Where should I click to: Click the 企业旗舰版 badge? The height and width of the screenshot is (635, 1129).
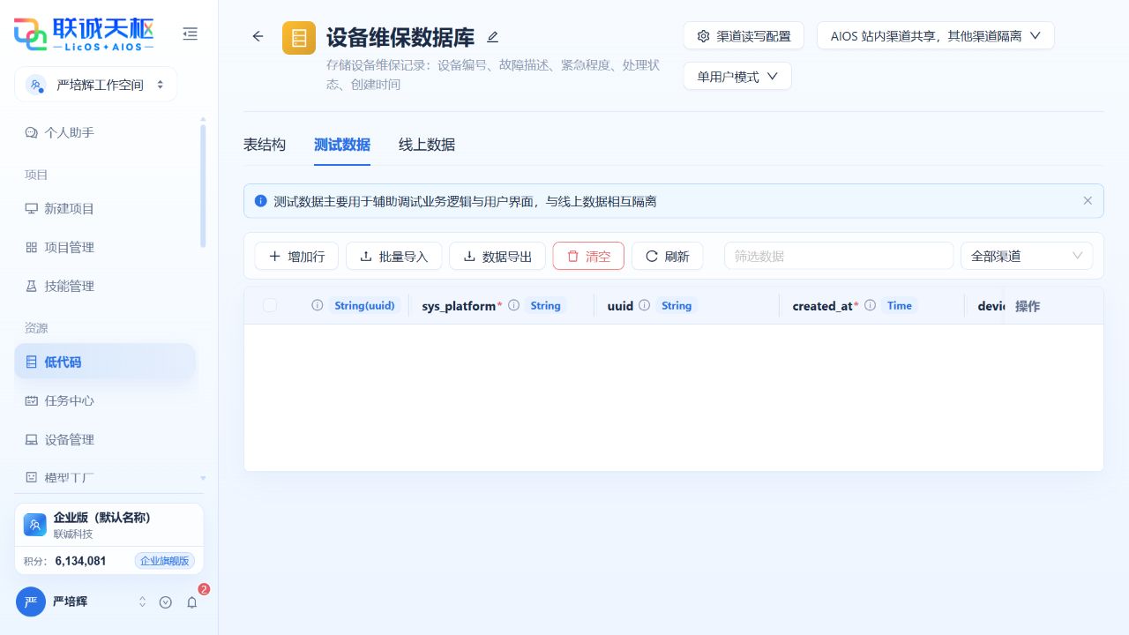click(165, 561)
